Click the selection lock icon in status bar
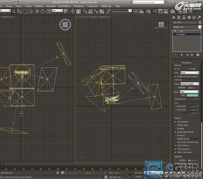Screen dimensions: 203x179 tap(57, 173)
